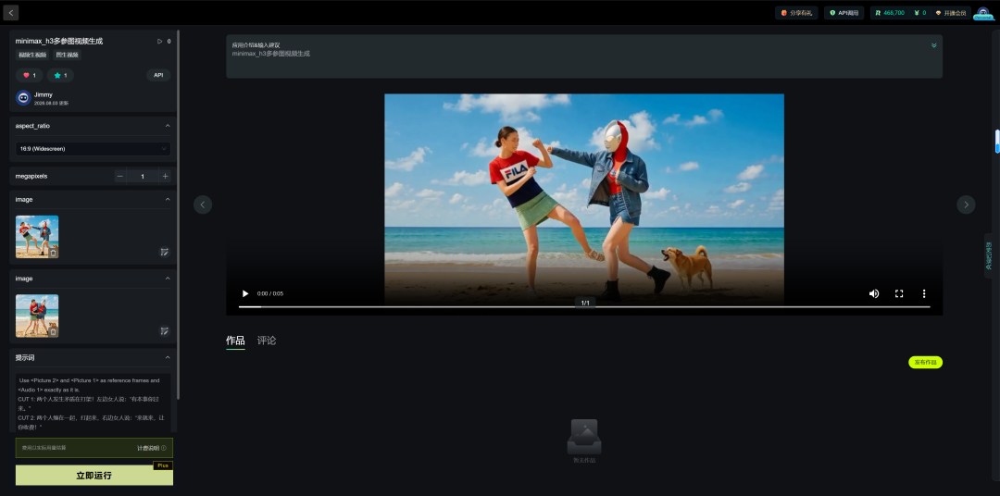Image resolution: width=1000 pixels, height=496 pixels.
Task: Click the 468,700 credits balance
Action: pyautogui.click(x=890, y=13)
